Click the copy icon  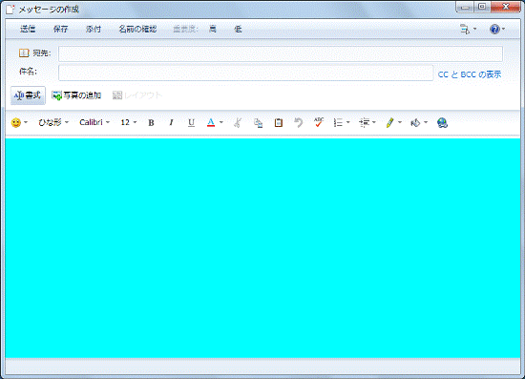coord(258,123)
